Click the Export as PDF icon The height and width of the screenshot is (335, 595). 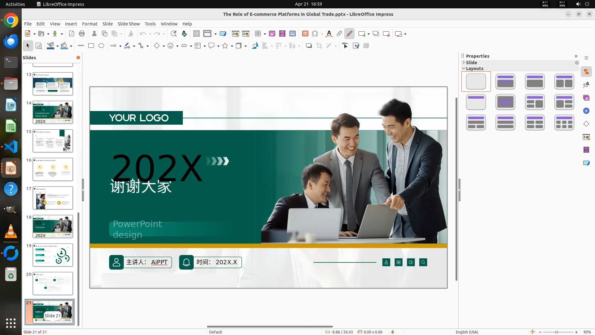coord(72,34)
